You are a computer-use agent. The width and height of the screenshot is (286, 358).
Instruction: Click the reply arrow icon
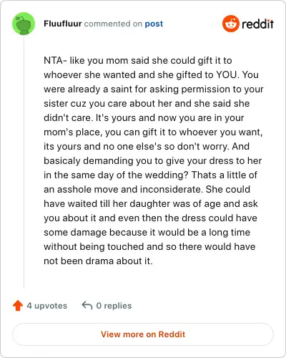87,305
